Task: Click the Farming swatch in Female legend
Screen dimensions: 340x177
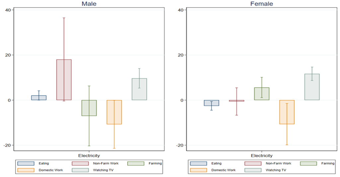Action: click(308, 163)
